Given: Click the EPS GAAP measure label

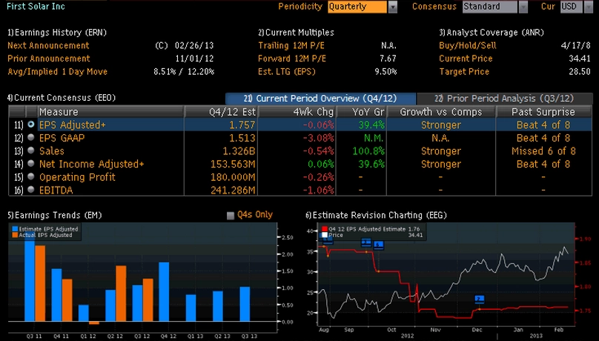Looking at the screenshot, I should click(x=62, y=138).
